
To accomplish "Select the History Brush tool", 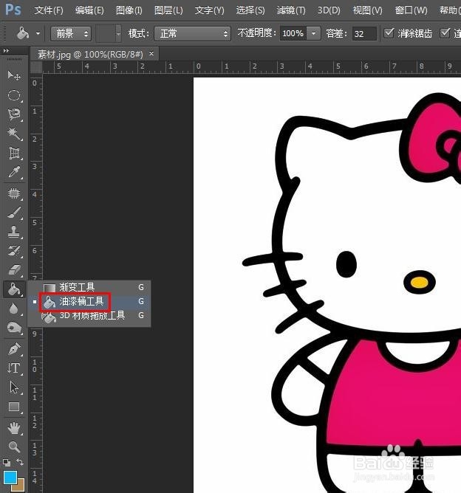I will (x=14, y=251).
